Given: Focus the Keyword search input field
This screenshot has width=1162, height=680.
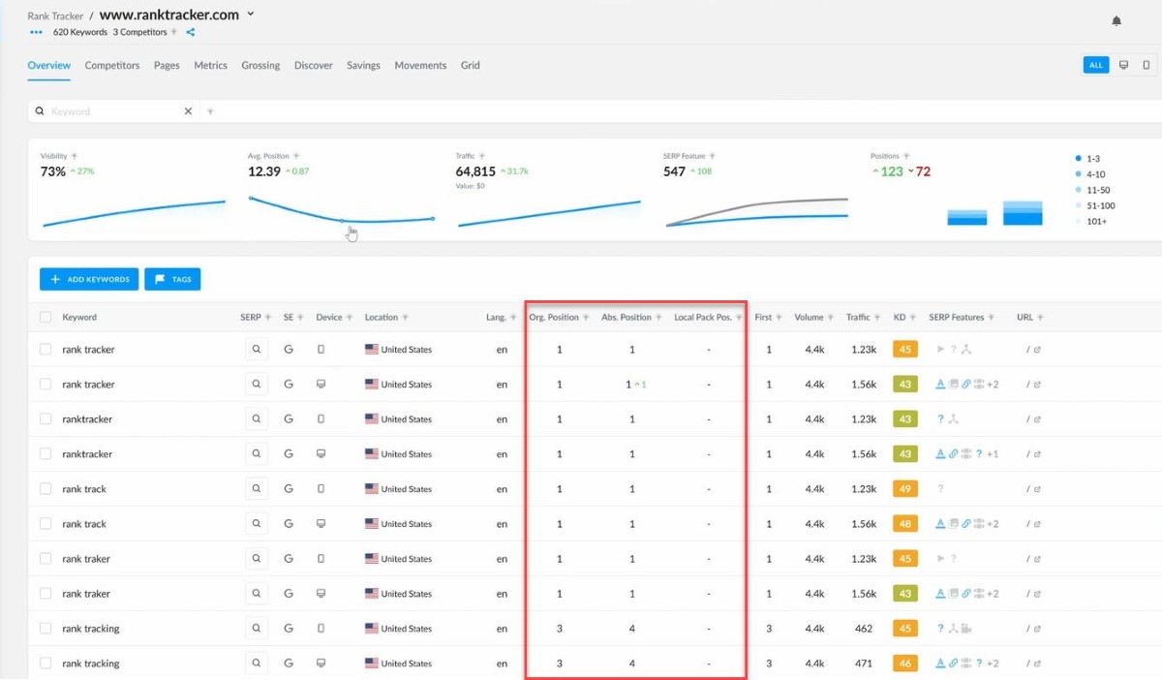Looking at the screenshot, I should coord(114,111).
